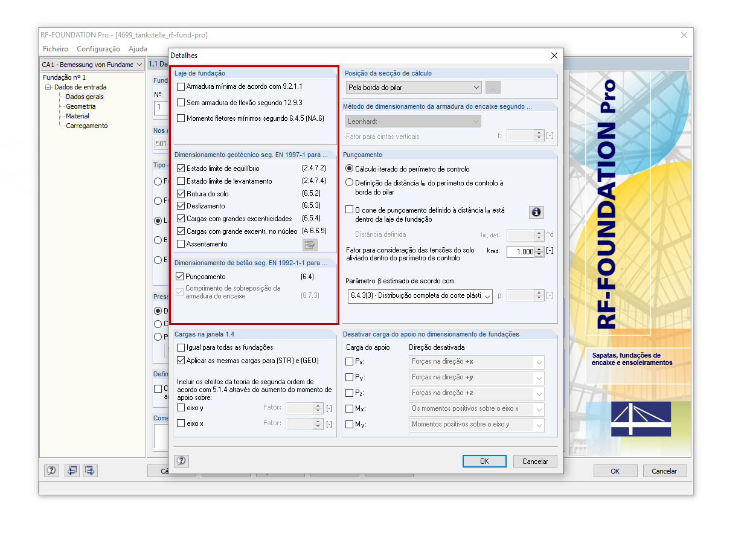Select the Cálculo iterado do perímetro de controlo option
Screen dimensions: 747x537
point(349,170)
